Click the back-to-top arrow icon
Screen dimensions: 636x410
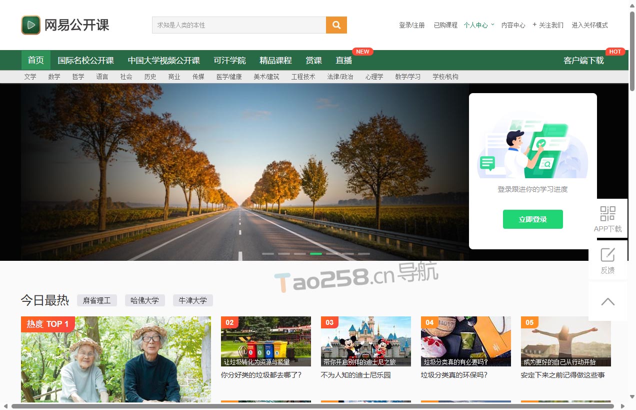coord(607,301)
